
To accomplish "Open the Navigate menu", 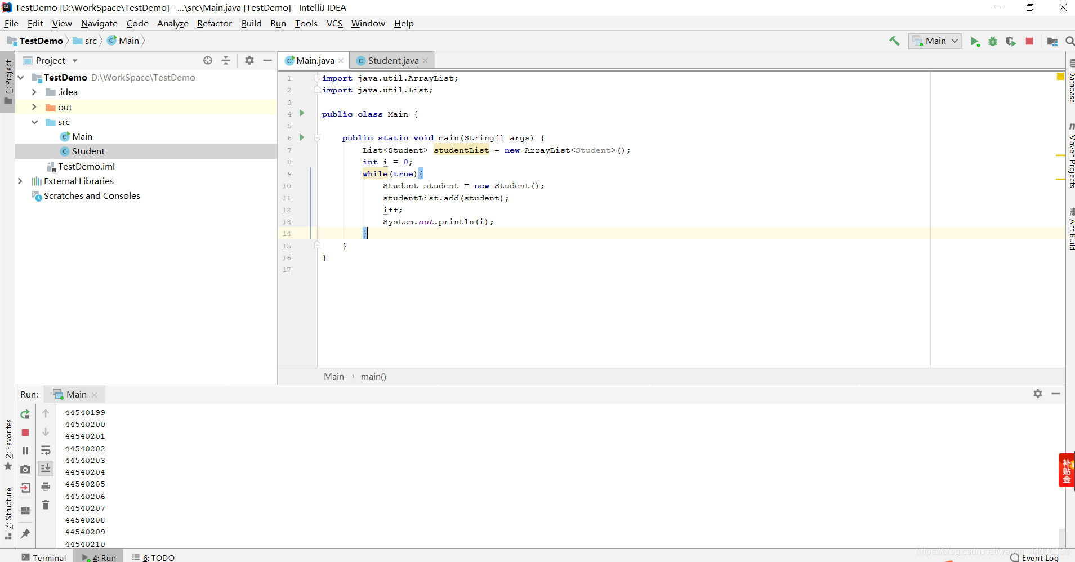I will [99, 23].
